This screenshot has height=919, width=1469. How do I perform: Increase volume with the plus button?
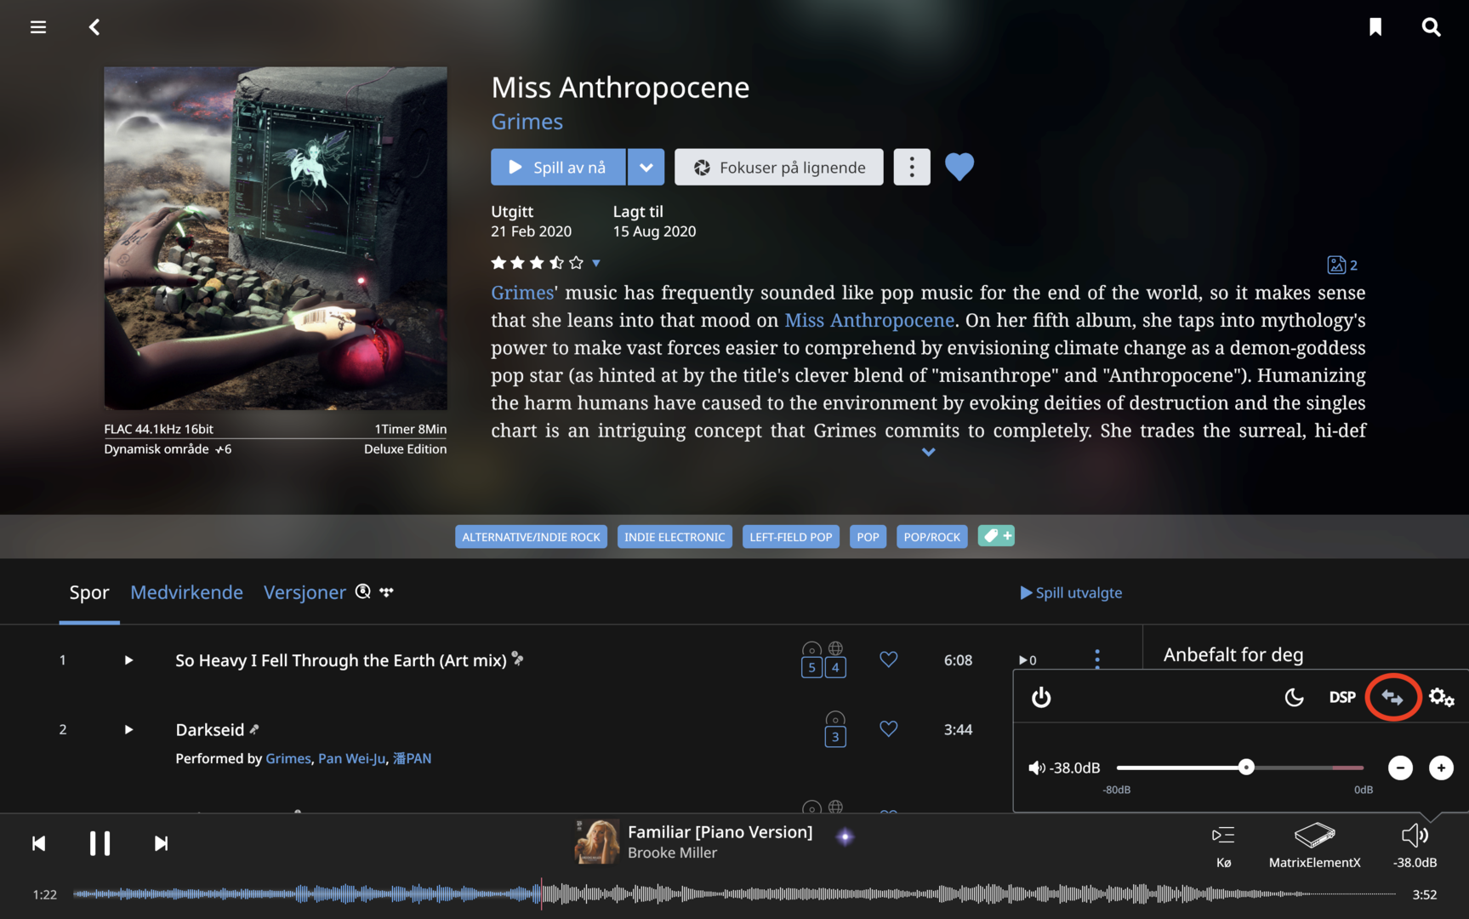pyautogui.click(x=1441, y=768)
